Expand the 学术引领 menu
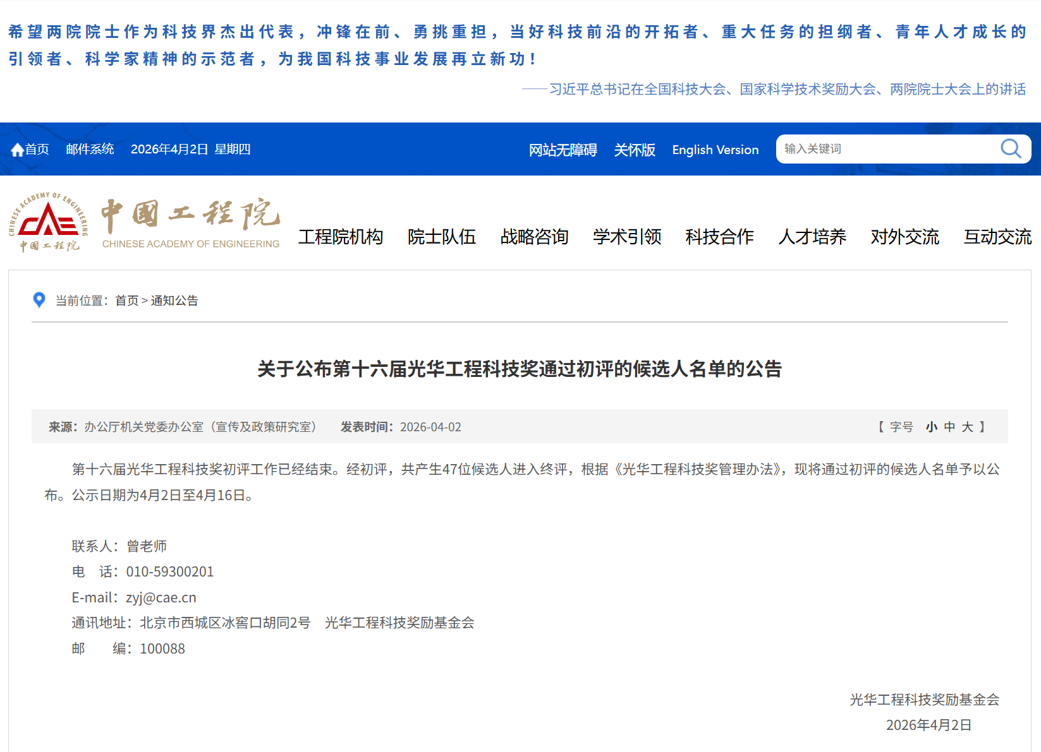Image resolution: width=1041 pixels, height=752 pixels. (x=627, y=237)
